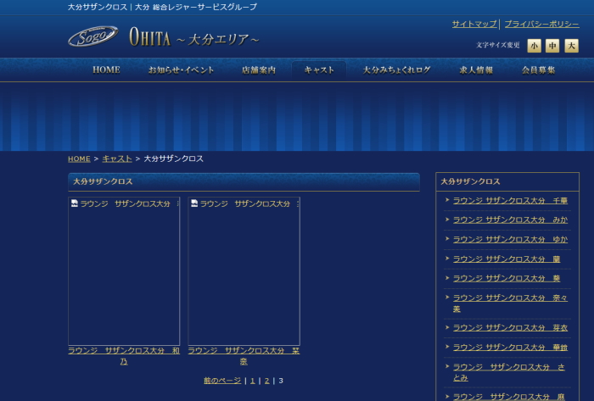Open 求人情報 navigation item
The height and width of the screenshot is (401, 594).
[475, 70]
